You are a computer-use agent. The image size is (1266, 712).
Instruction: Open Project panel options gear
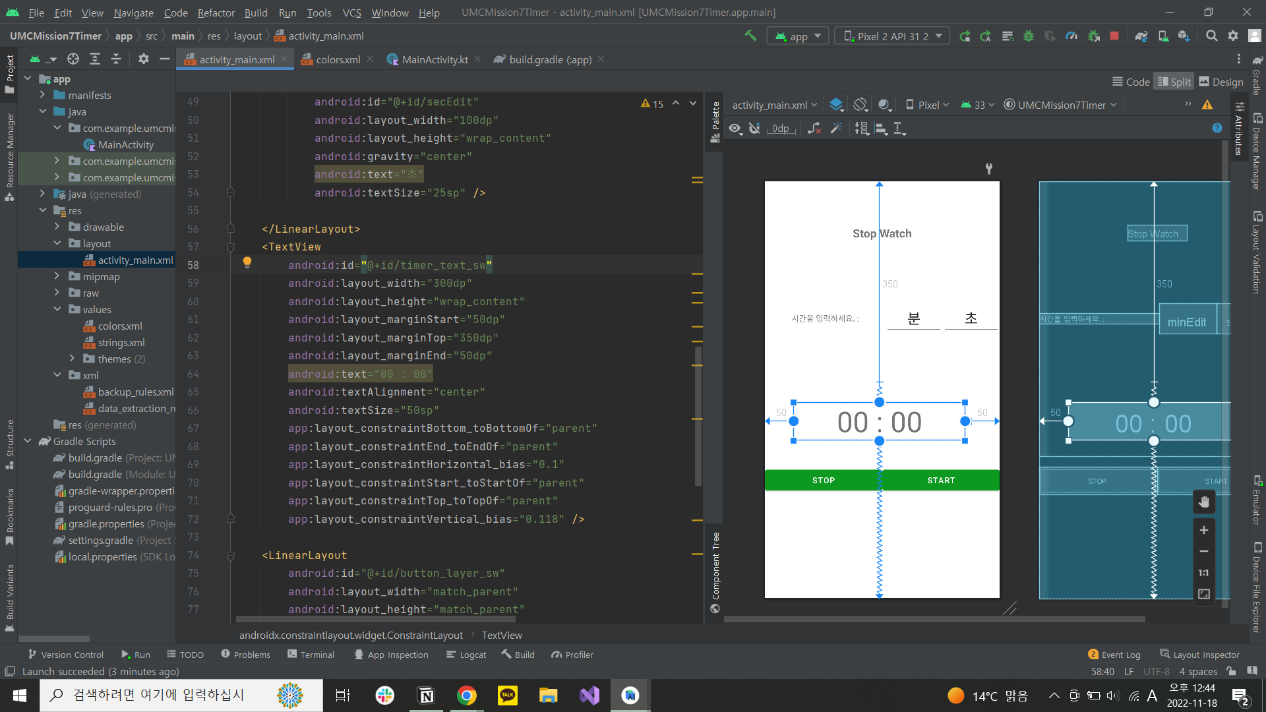point(143,59)
